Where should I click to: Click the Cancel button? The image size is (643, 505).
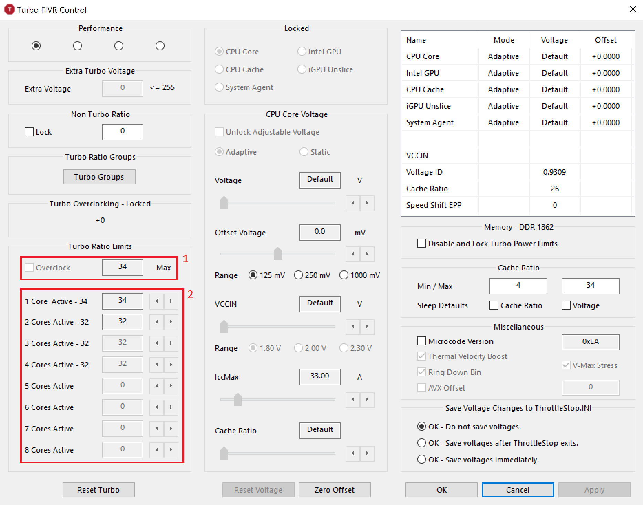pyautogui.click(x=518, y=490)
